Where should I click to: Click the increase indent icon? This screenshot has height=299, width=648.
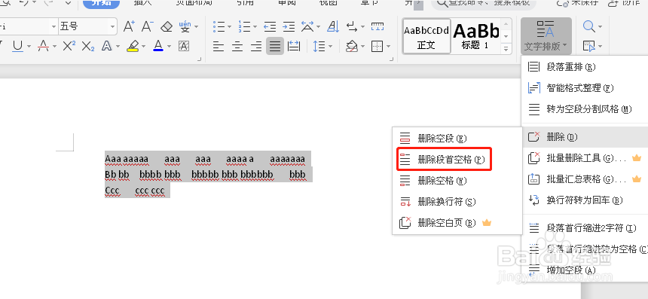pos(289,27)
